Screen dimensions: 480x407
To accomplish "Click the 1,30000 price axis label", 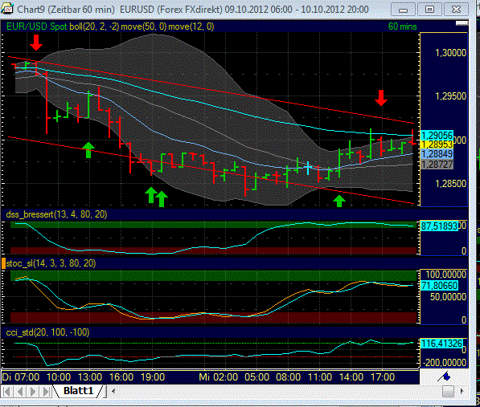I will click(450, 53).
